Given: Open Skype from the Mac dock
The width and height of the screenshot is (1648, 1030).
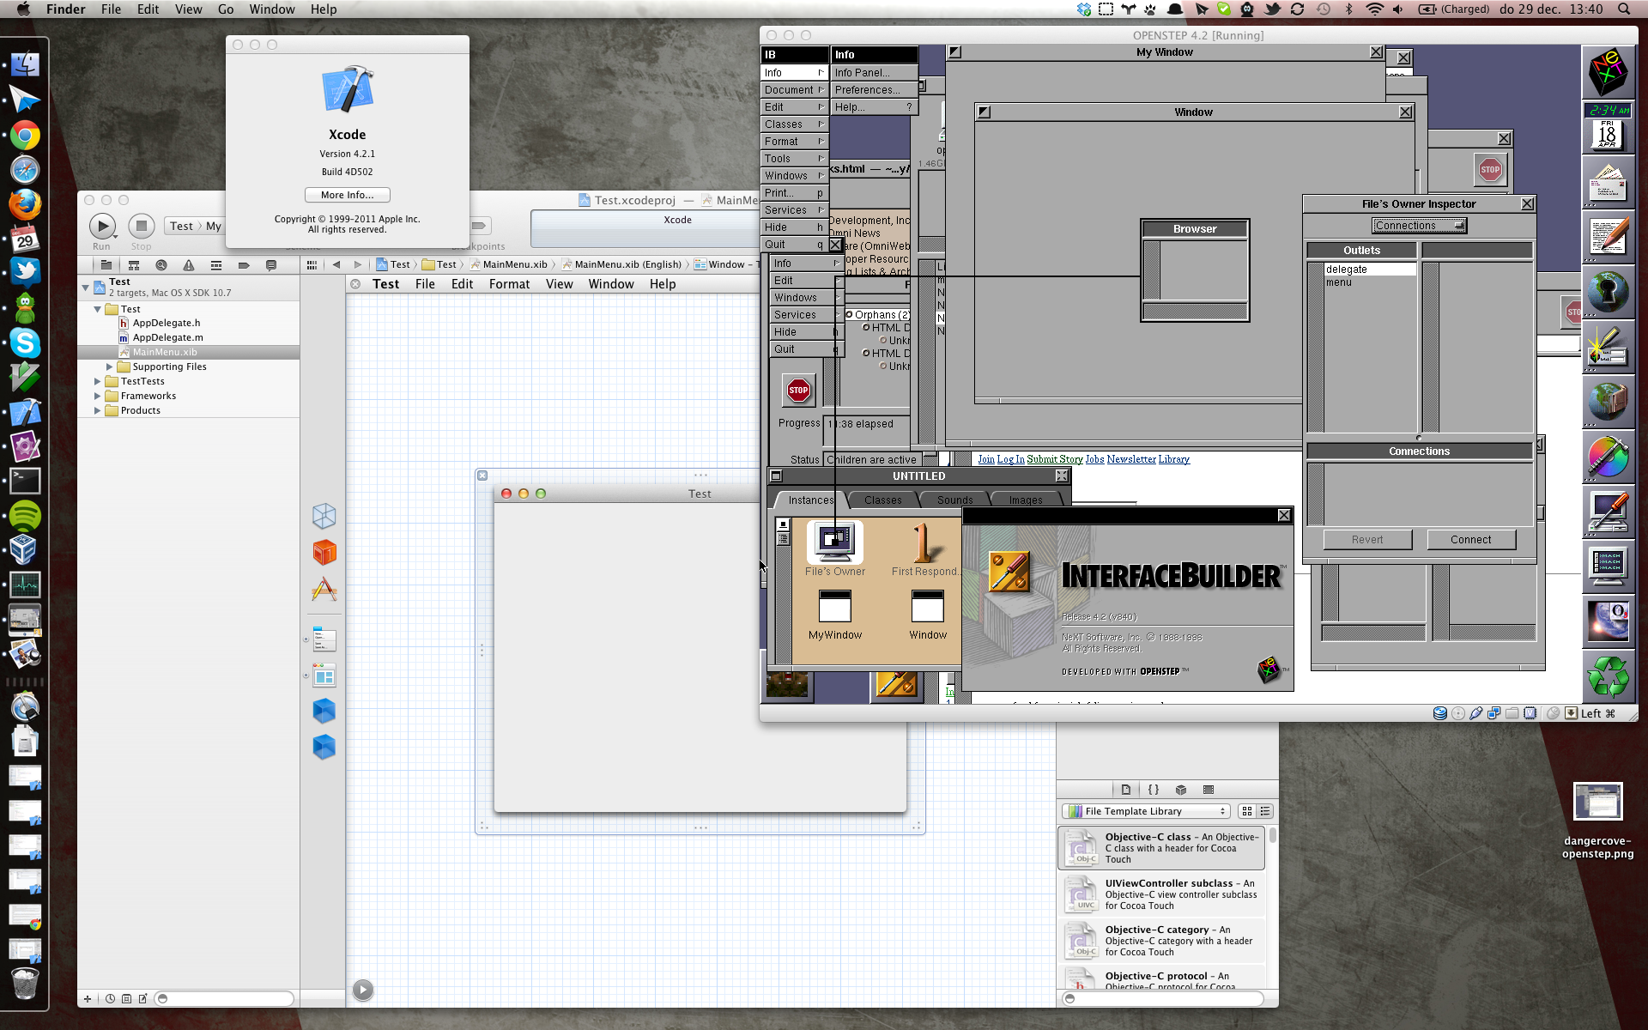Looking at the screenshot, I should point(25,342).
